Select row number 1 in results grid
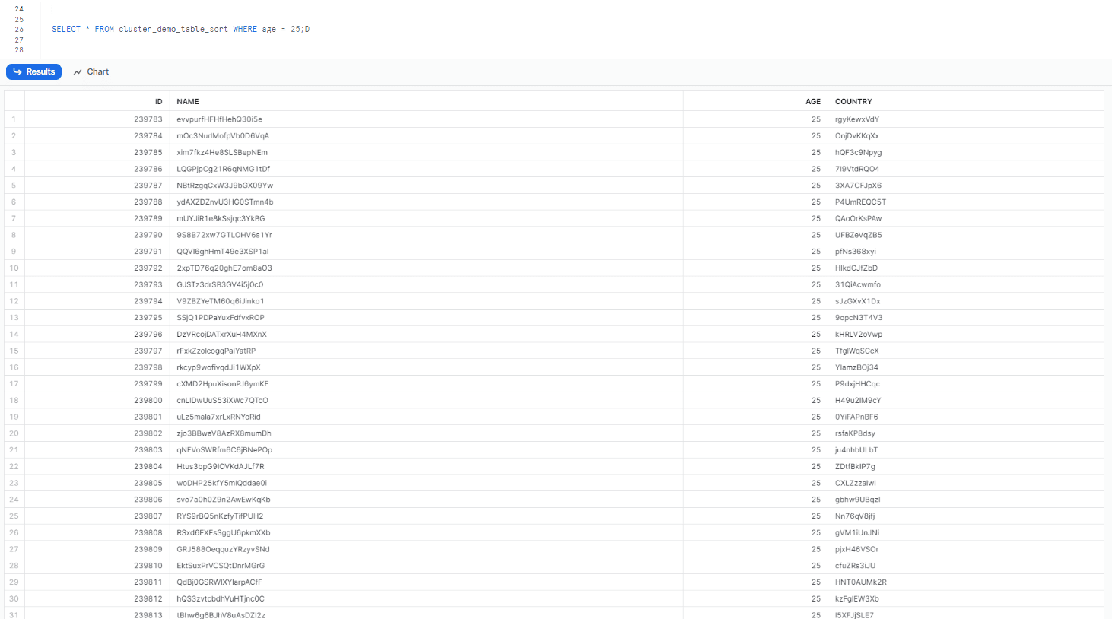 click(x=14, y=119)
